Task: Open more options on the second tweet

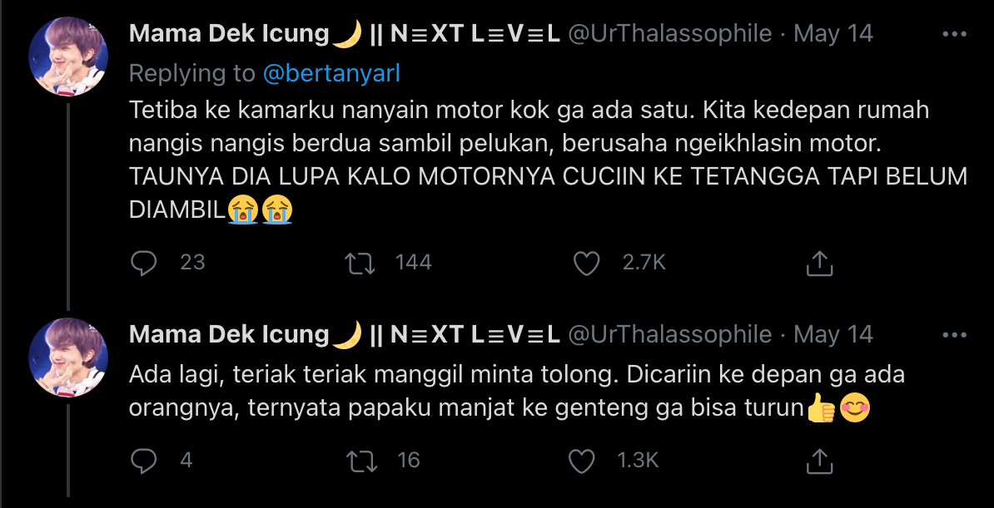Action: 954,335
